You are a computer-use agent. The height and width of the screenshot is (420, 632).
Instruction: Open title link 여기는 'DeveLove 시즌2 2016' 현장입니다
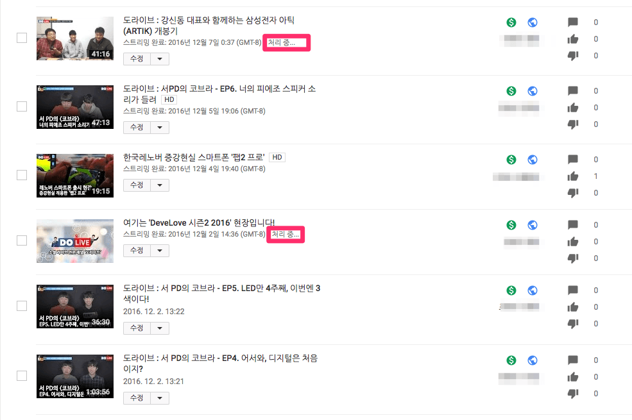[x=199, y=223]
